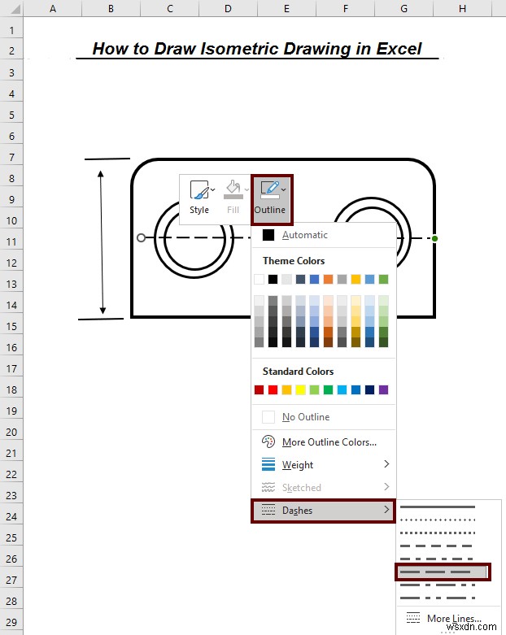This screenshot has width=506, height=635.
Task: Choose No Outline option
Action: [x=323, y=417]
